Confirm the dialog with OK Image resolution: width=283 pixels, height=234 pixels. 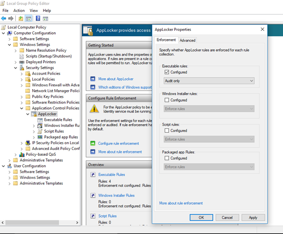(x=201, y=218)
